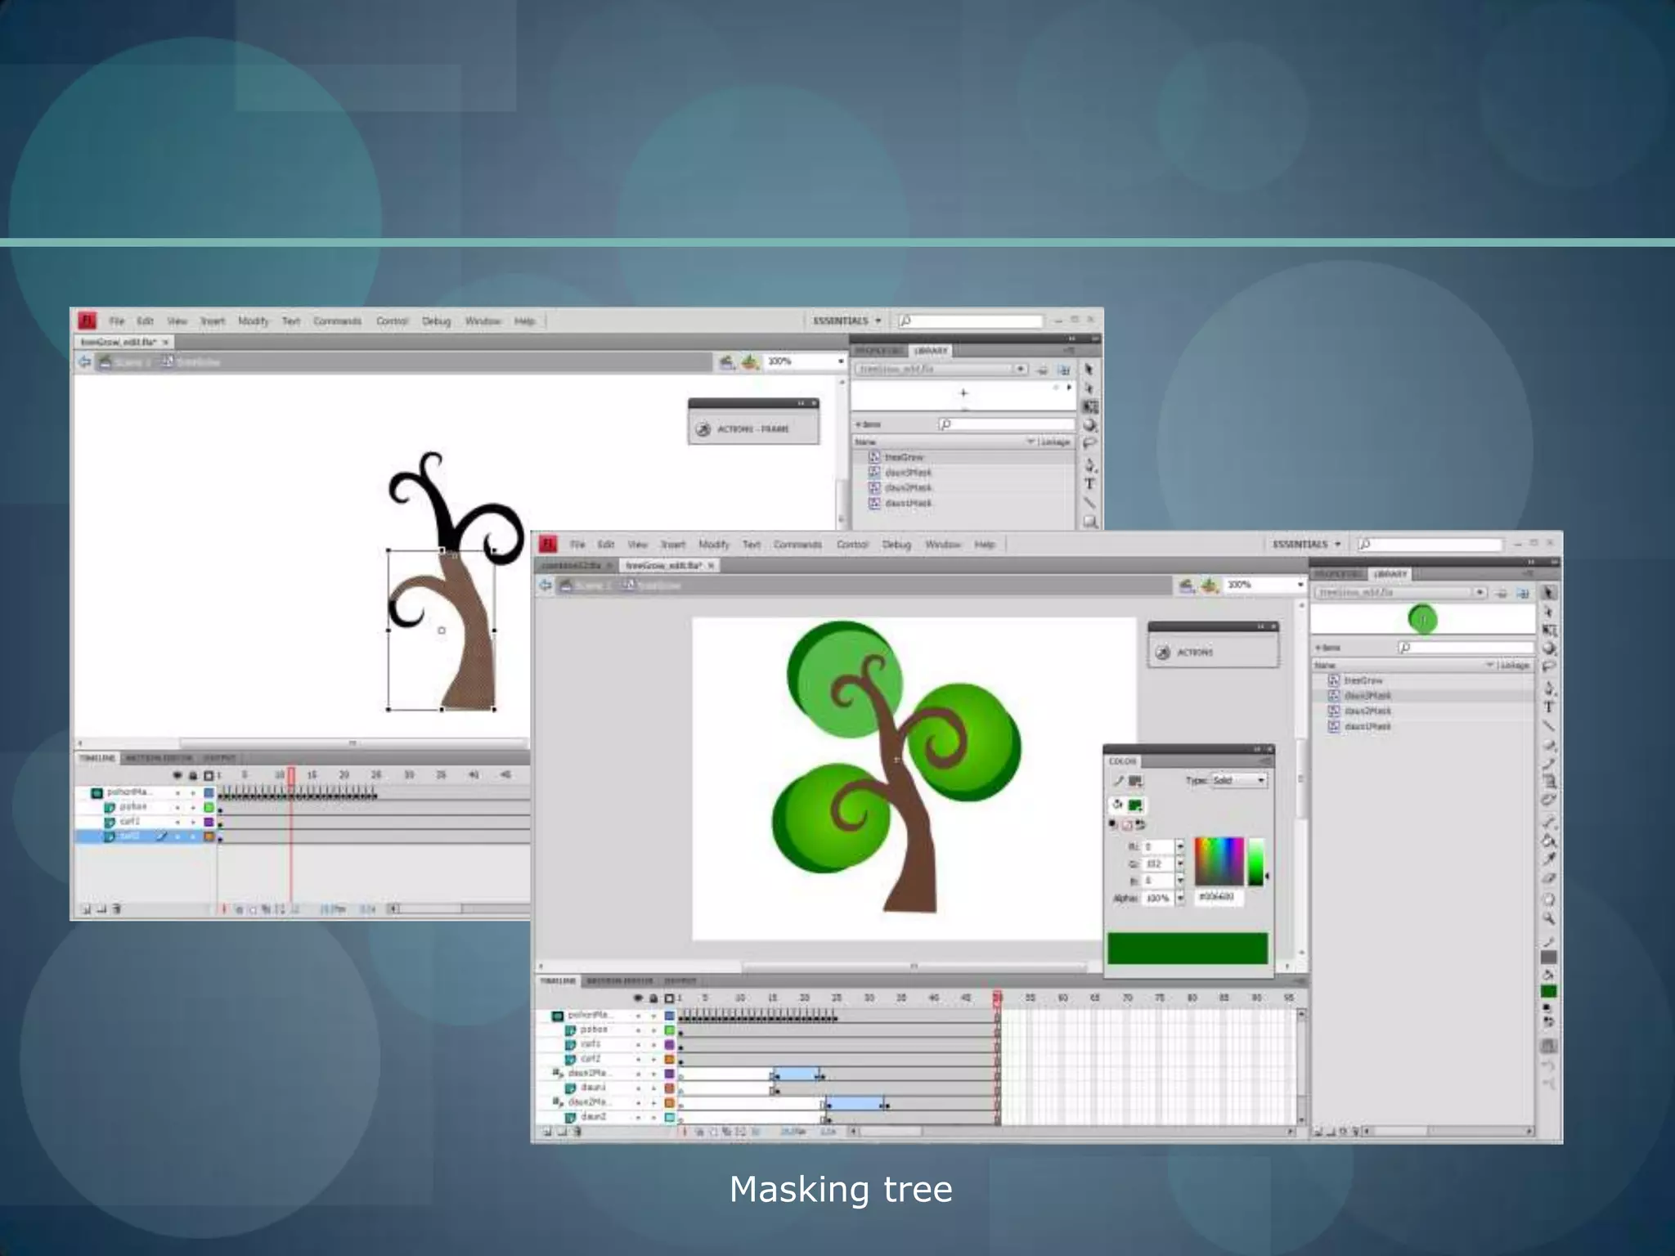Toggle outline of daun1 layer in front timeline
1675x1256 pixels.
(669, 1088)
